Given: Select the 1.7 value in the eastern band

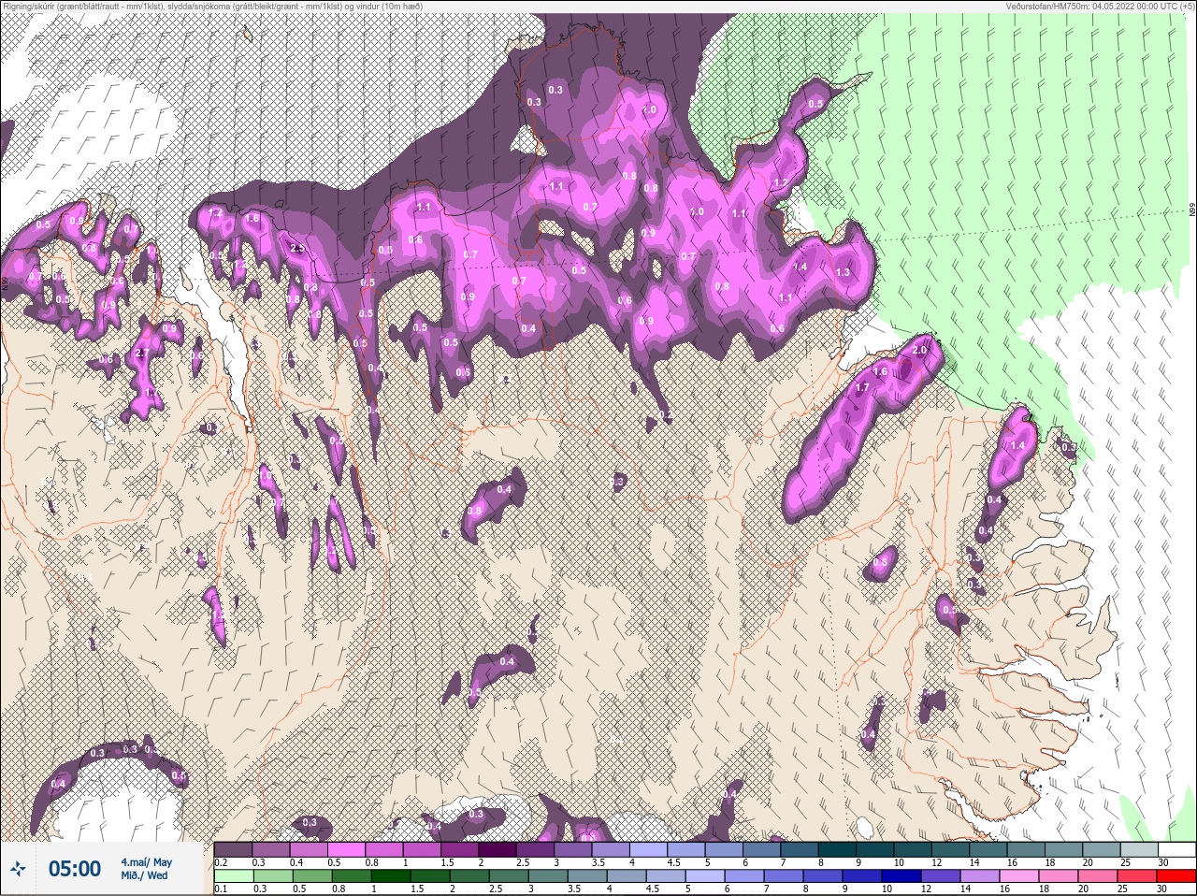Looking at the screenshot, I should coord(862,387).
